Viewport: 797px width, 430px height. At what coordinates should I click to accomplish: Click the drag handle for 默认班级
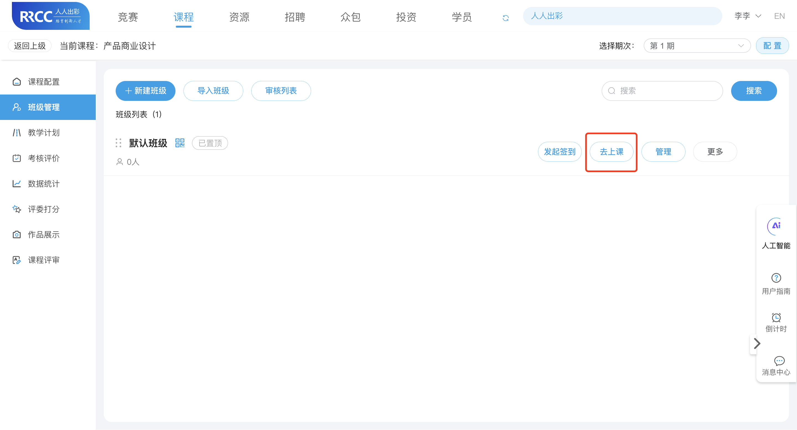pos(118,143)
